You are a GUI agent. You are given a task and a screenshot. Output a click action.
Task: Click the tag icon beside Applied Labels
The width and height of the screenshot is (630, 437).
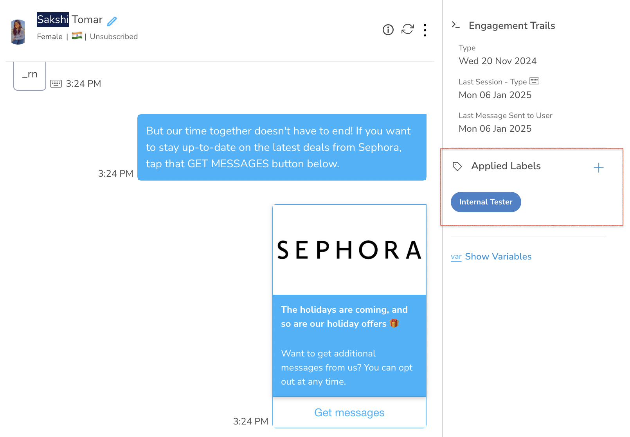(x=457, y=167)
